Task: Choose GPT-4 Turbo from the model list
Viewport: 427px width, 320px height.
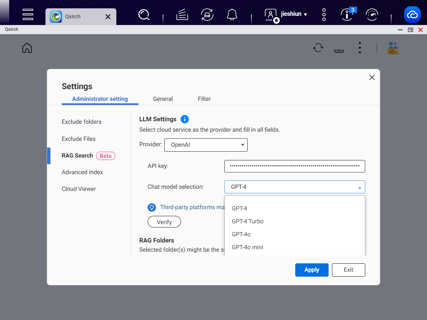Action: [x=295, y=221]
